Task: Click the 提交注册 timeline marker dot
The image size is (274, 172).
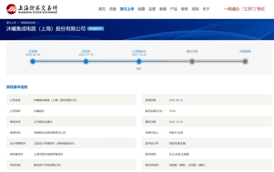Action: click(192, 61)
